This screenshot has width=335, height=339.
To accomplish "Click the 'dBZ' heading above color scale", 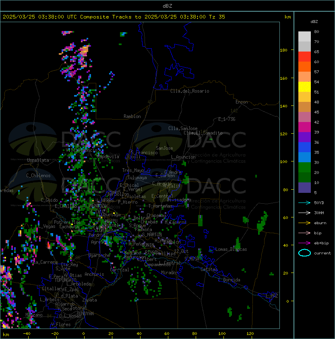I will pyautogui.click(x=314, y=22).
